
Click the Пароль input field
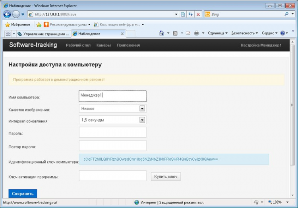click(113, 132)
